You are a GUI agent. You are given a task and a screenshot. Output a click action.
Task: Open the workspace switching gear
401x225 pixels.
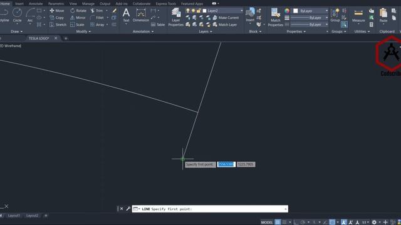[374, 222]
